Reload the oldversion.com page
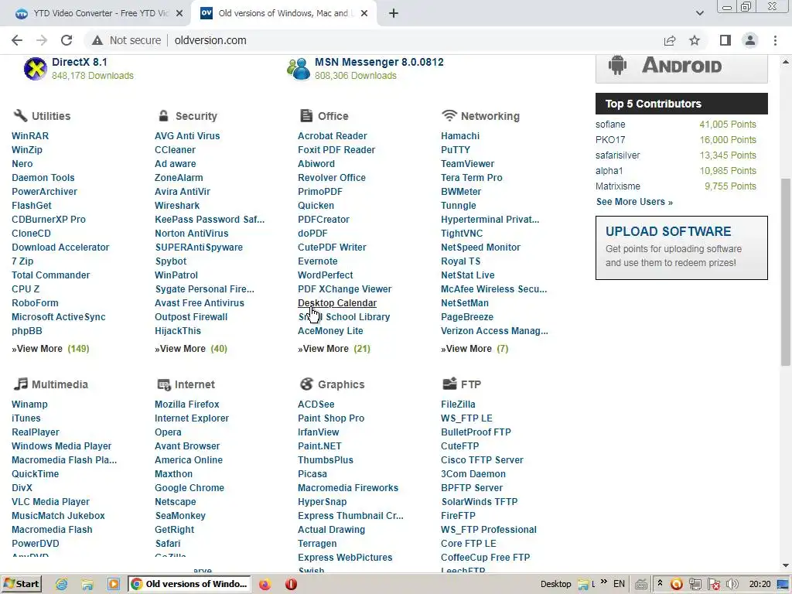 67,40
